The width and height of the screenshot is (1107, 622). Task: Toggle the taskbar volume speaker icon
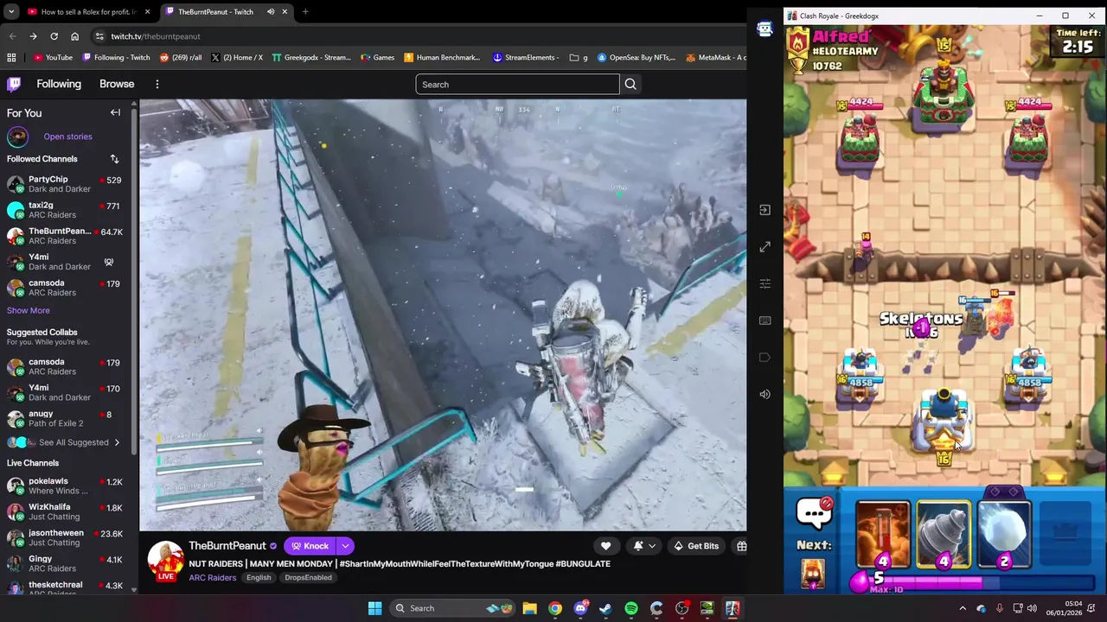(x=1033, y=608)
